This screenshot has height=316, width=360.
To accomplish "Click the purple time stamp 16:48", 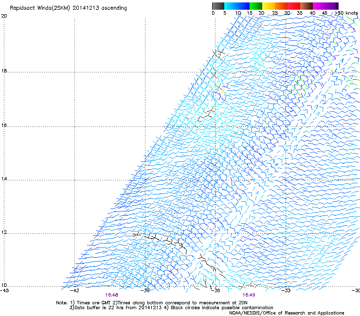I will tap(111, 295).
